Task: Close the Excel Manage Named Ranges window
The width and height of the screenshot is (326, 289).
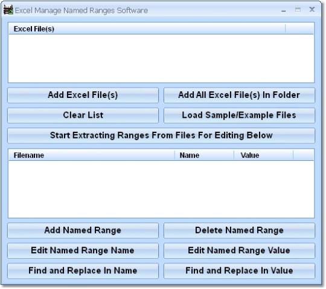Action: point(312,10)
